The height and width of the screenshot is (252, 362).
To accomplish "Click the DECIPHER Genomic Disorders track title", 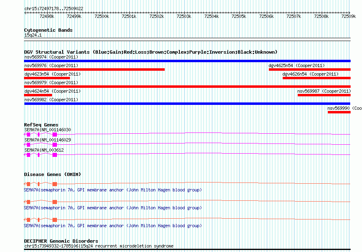I will pyautogui.click(x=61, y=241).
